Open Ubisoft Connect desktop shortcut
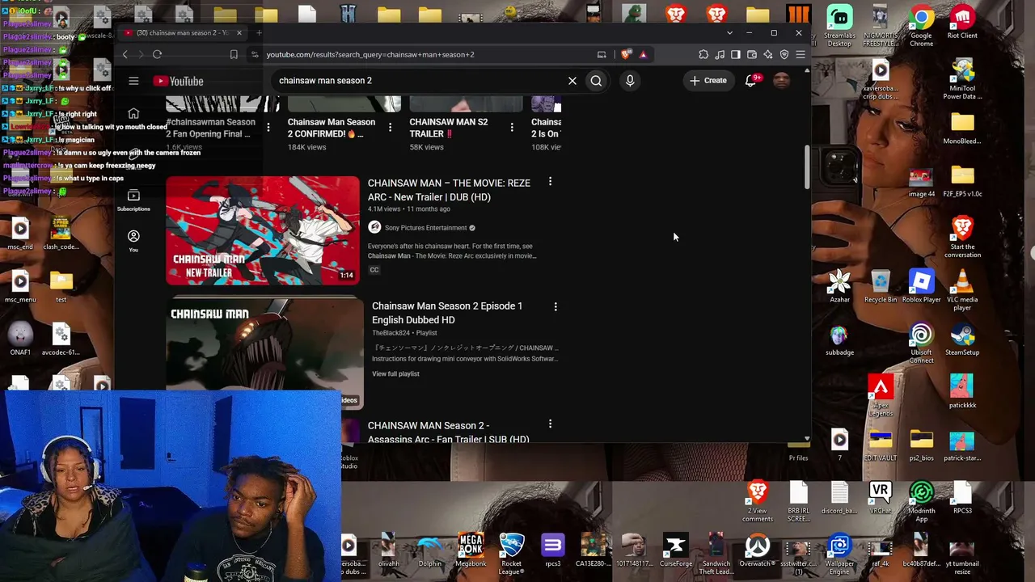Viewport: 1035px width, 582px height. pyautogui.click(x=921, y=344)
